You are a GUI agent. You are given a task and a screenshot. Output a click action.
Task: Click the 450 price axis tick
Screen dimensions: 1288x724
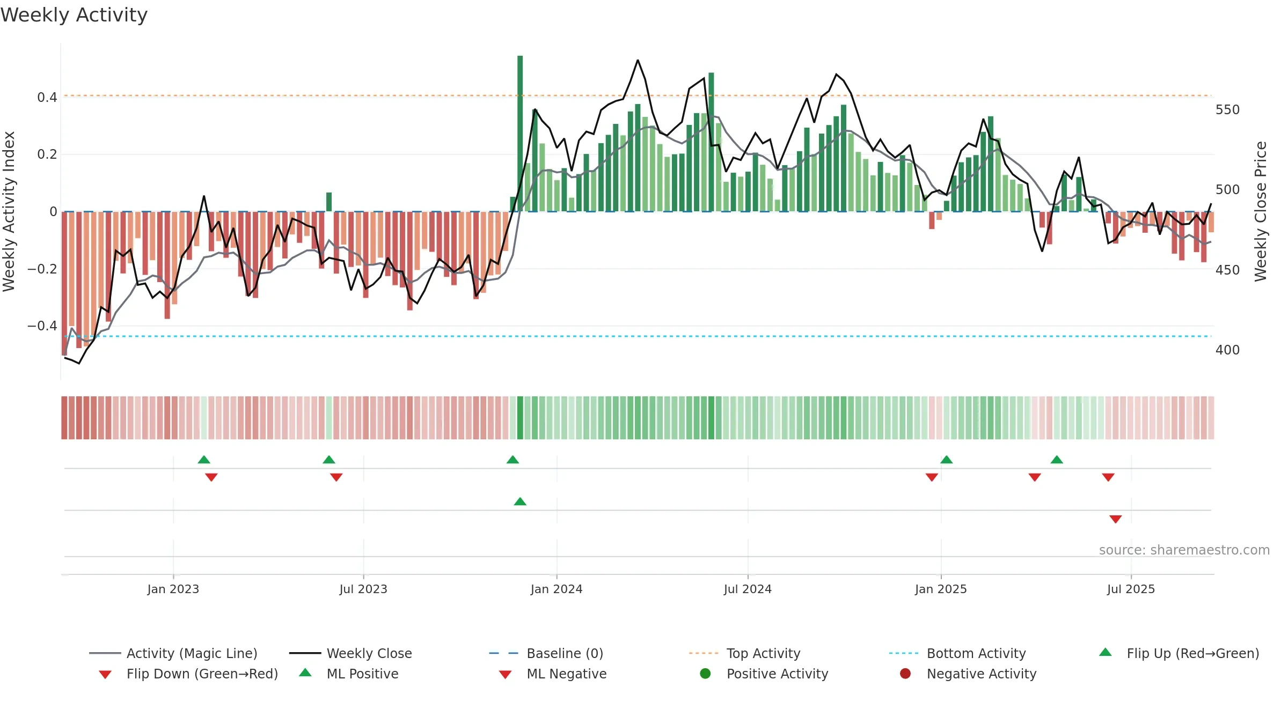click(1228, 270)
